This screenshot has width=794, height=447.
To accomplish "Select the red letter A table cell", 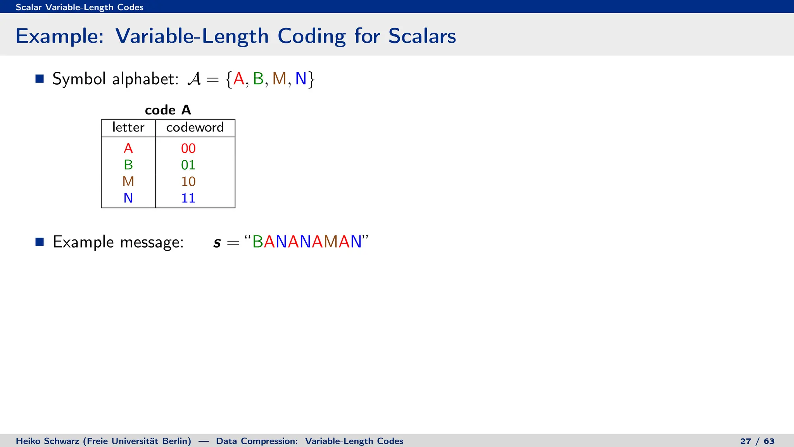I will (x=128, y=148).
